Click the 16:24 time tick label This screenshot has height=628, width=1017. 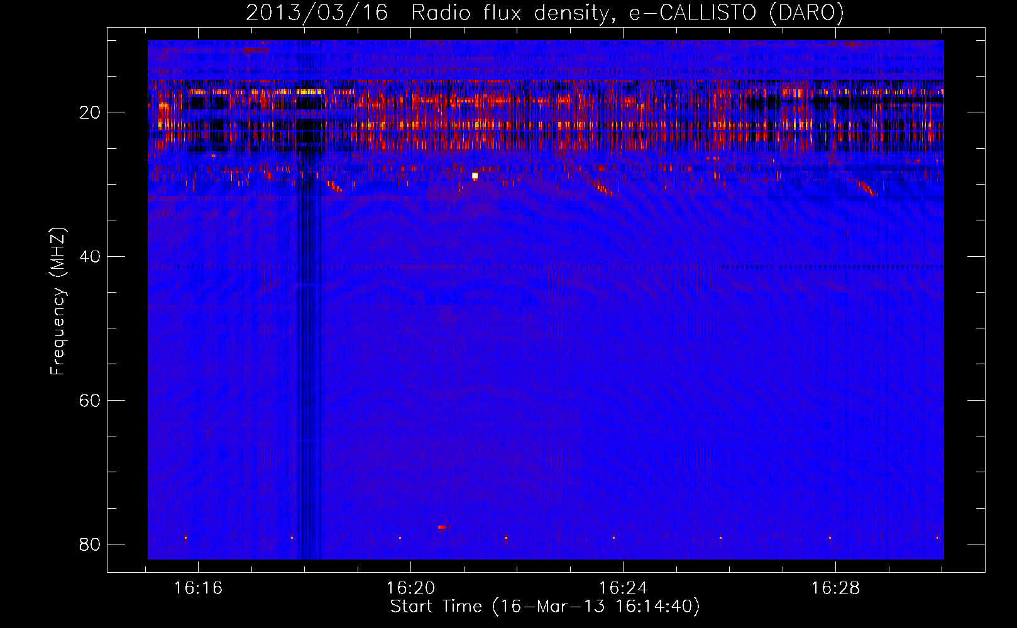click(624, 588)
